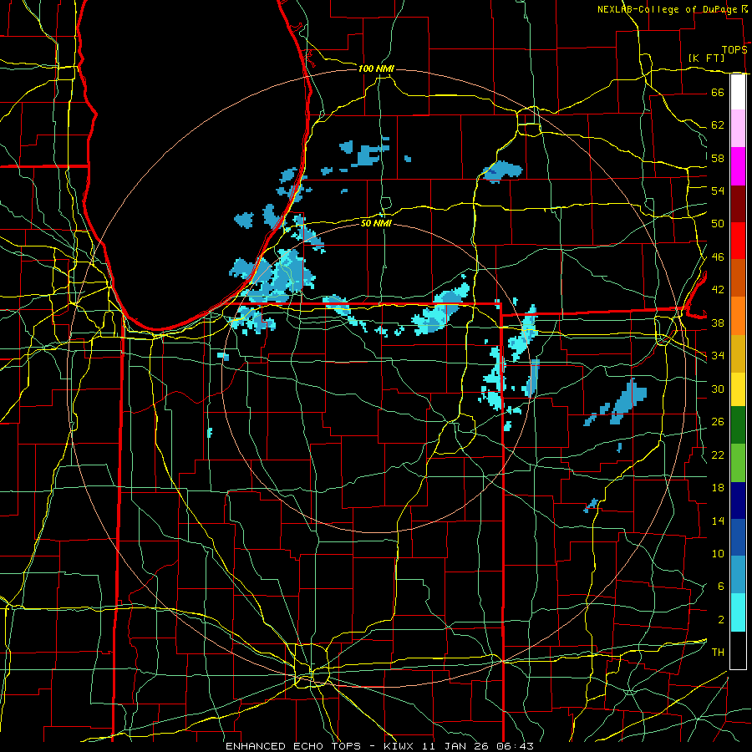Image resolution: width=752 pixels, height=752 pixels.
Task: Click the 14 legend value
Action: [718, 521]
